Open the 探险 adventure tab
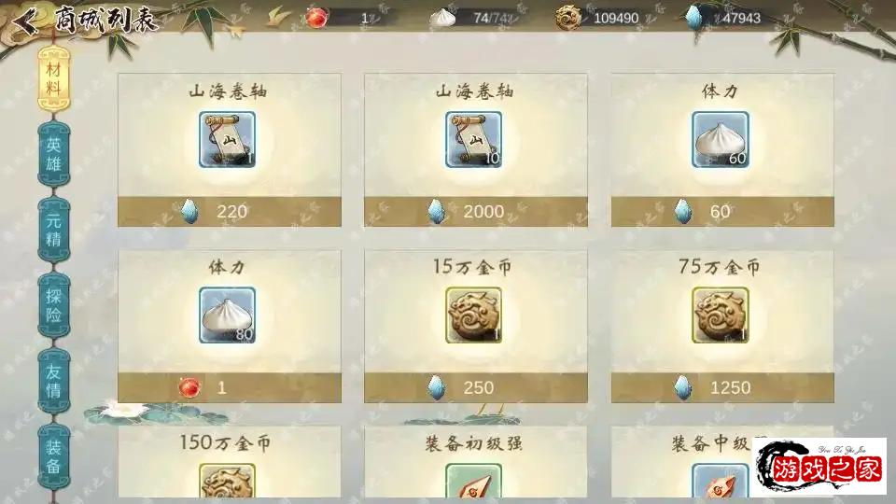Screen dimensions: 896x504 pos(54,305)
